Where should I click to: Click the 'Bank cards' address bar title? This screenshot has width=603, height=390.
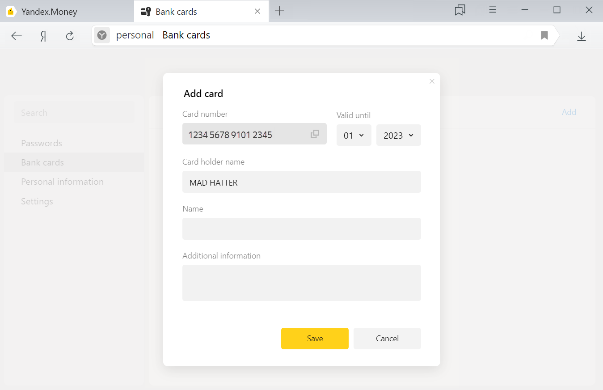(186, 35)
